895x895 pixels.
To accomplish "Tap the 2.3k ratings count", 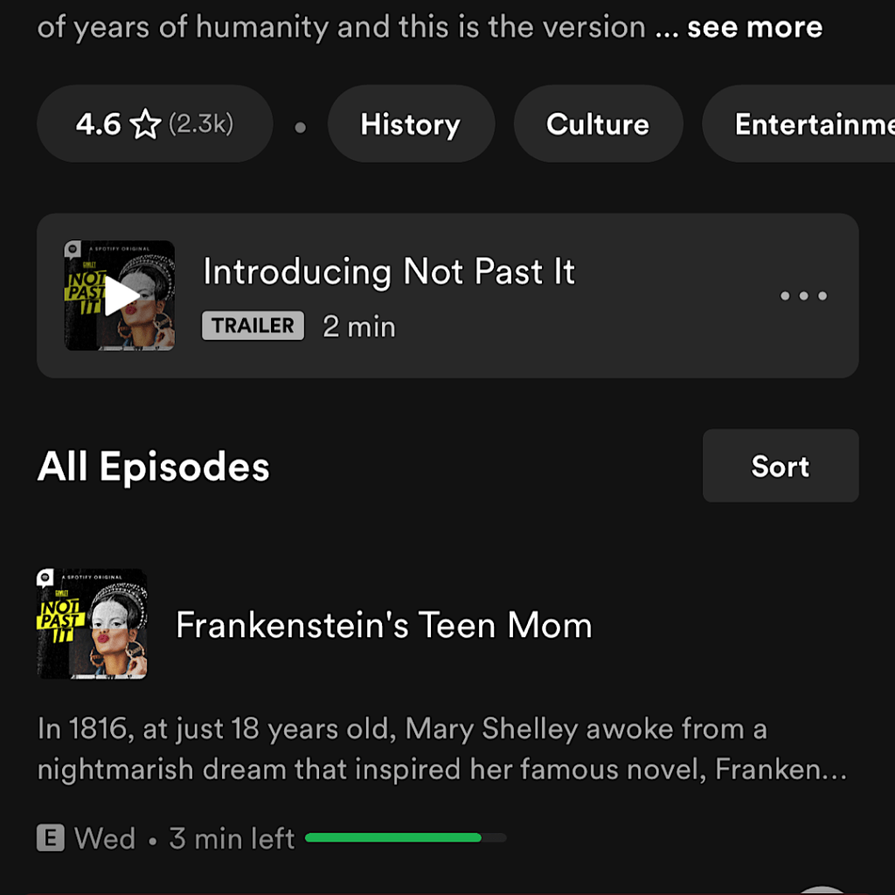I will (201, 124).
